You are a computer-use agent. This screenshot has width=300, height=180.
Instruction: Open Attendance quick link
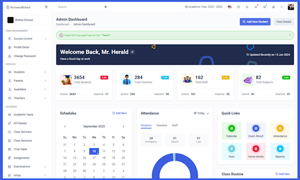point(280,131)
